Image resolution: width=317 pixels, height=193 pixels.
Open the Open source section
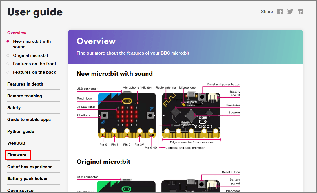coord(20,190)
